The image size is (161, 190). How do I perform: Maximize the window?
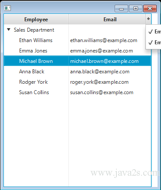pos(135,9)
